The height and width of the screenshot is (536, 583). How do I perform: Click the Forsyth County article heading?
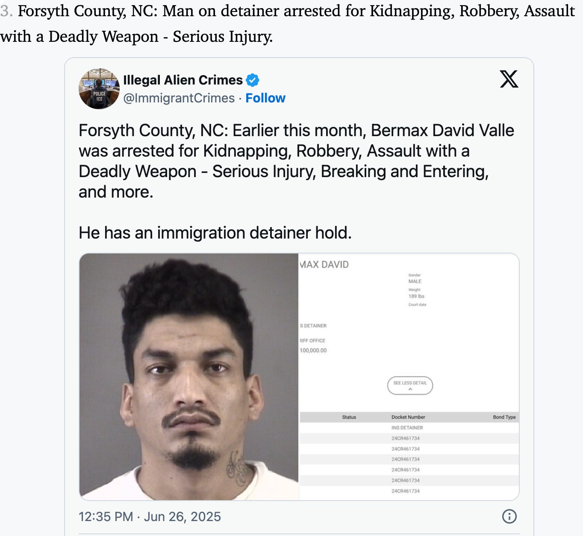point(287,23)
